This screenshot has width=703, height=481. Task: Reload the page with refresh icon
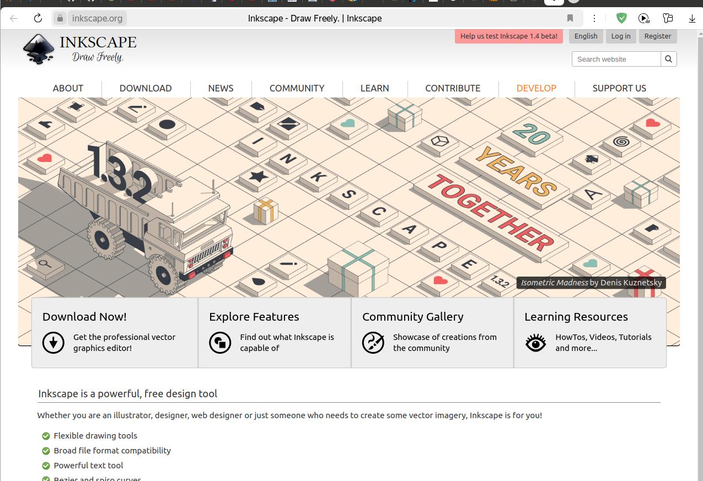[x=38, y=18]
